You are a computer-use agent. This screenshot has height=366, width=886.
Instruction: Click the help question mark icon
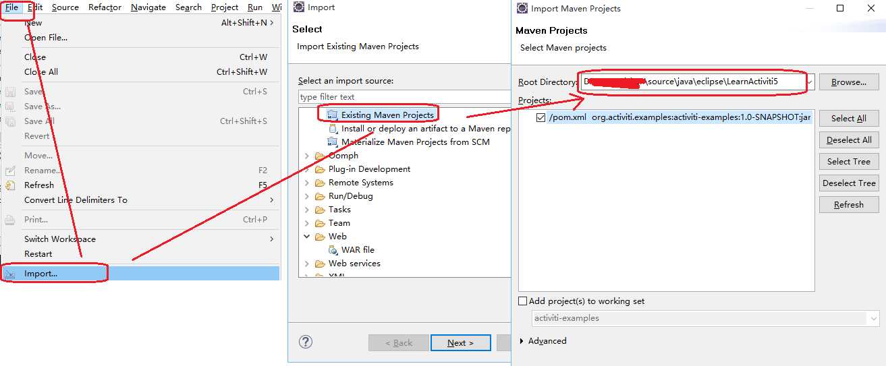tap(306, 342)
